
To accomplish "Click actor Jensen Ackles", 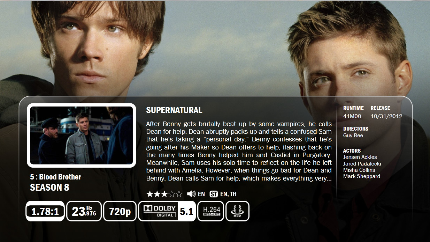I will [360, 157].
